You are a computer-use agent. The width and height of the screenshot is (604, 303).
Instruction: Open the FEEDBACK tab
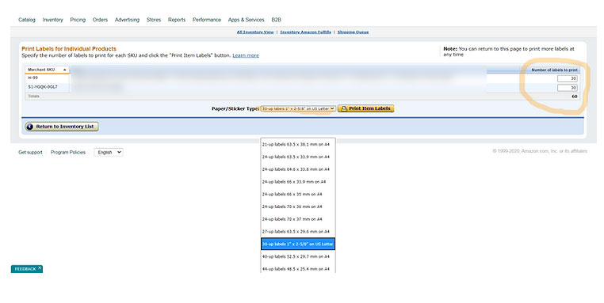(x=25, y=269)
